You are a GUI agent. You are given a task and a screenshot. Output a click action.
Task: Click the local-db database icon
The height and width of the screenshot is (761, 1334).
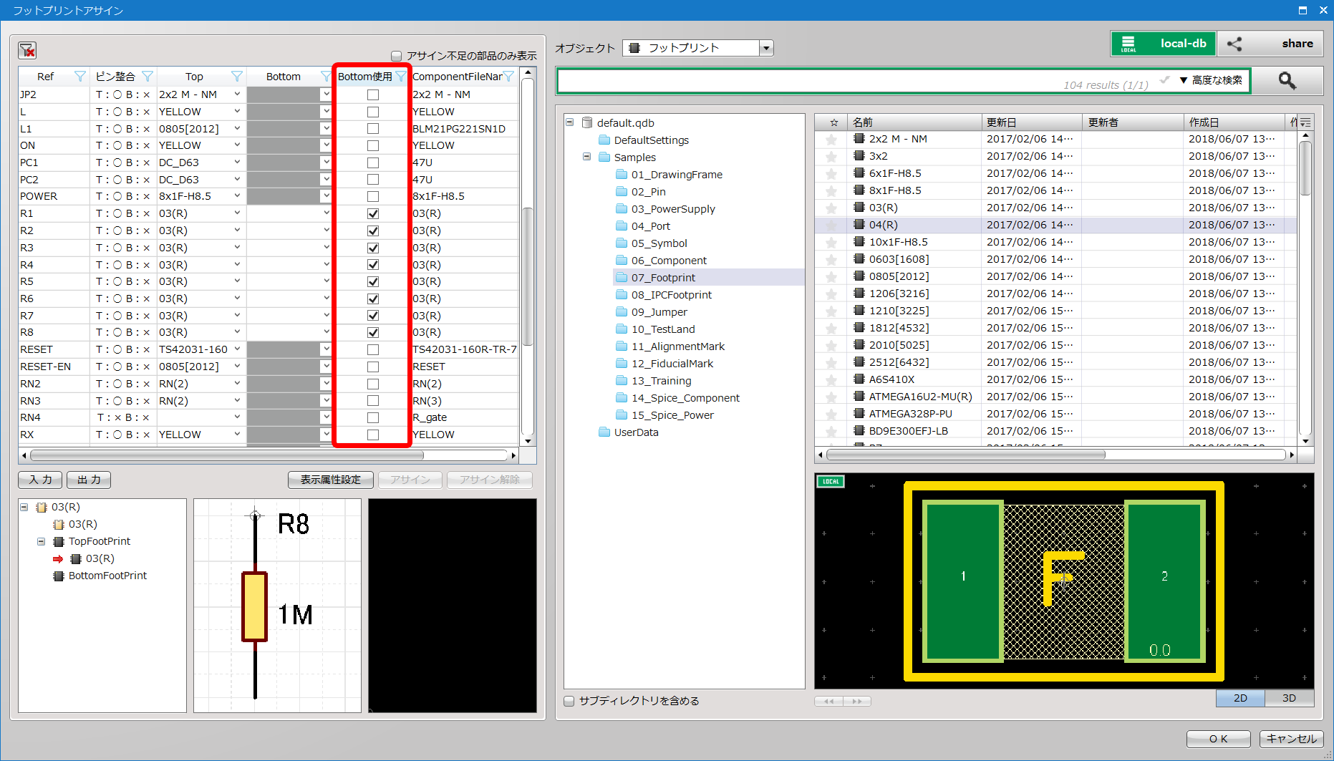[1128, 44]
